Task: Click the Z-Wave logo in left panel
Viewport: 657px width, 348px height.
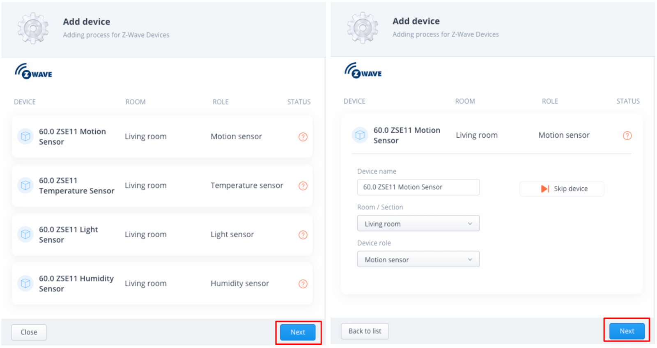Action: pyautogui.click(x=34, y=71)
